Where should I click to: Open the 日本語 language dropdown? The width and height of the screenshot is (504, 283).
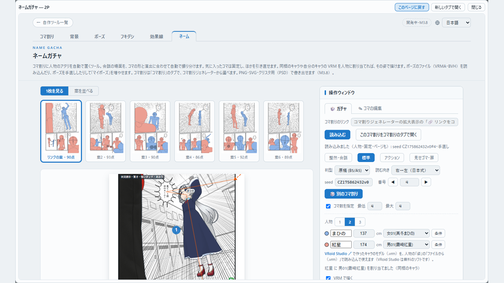456,23
